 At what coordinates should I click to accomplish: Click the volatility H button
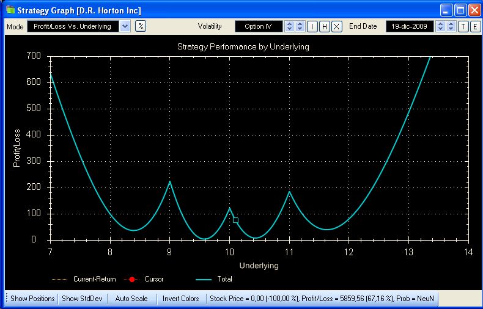(x=325, y=26)
